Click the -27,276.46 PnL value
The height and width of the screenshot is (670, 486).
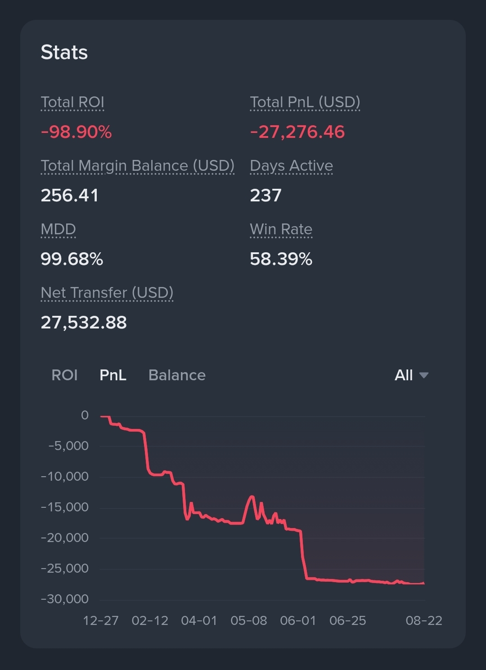(x=297, y=132)
